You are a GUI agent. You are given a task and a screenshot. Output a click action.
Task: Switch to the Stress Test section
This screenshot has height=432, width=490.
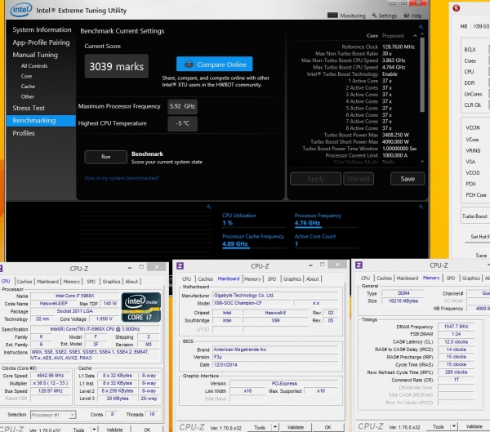pos(29,108)
